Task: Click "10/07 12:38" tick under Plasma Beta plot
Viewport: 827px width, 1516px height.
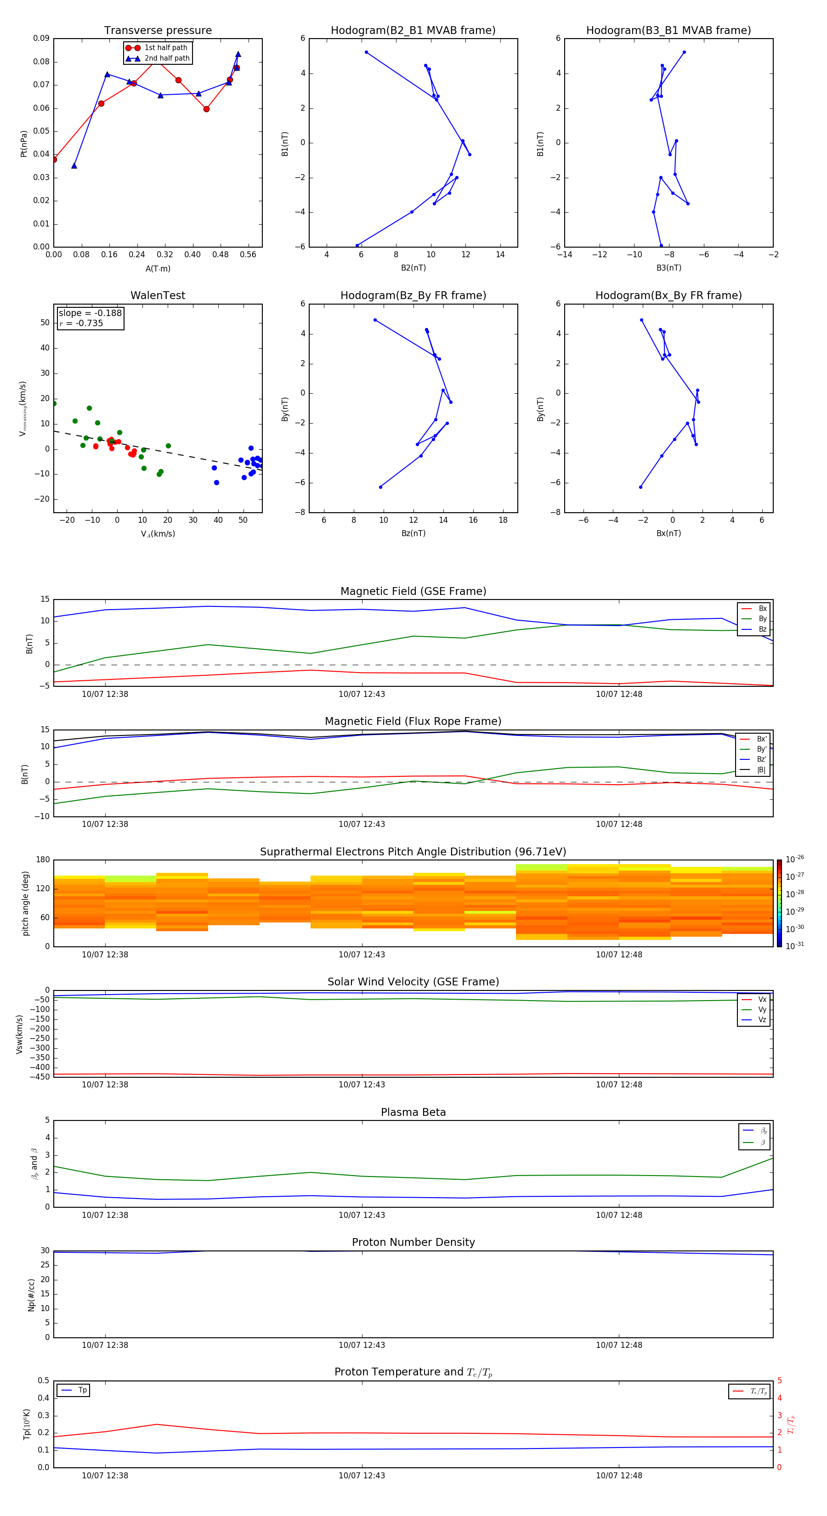Action: tap(105, 1215)
